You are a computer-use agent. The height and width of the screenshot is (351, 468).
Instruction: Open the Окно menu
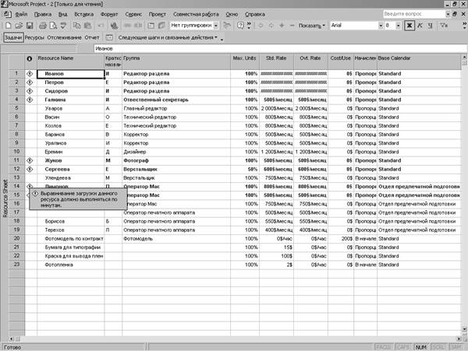(x=232, y=14)
